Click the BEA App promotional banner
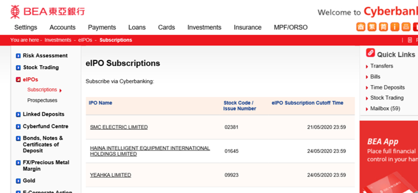 coord(389,157)
